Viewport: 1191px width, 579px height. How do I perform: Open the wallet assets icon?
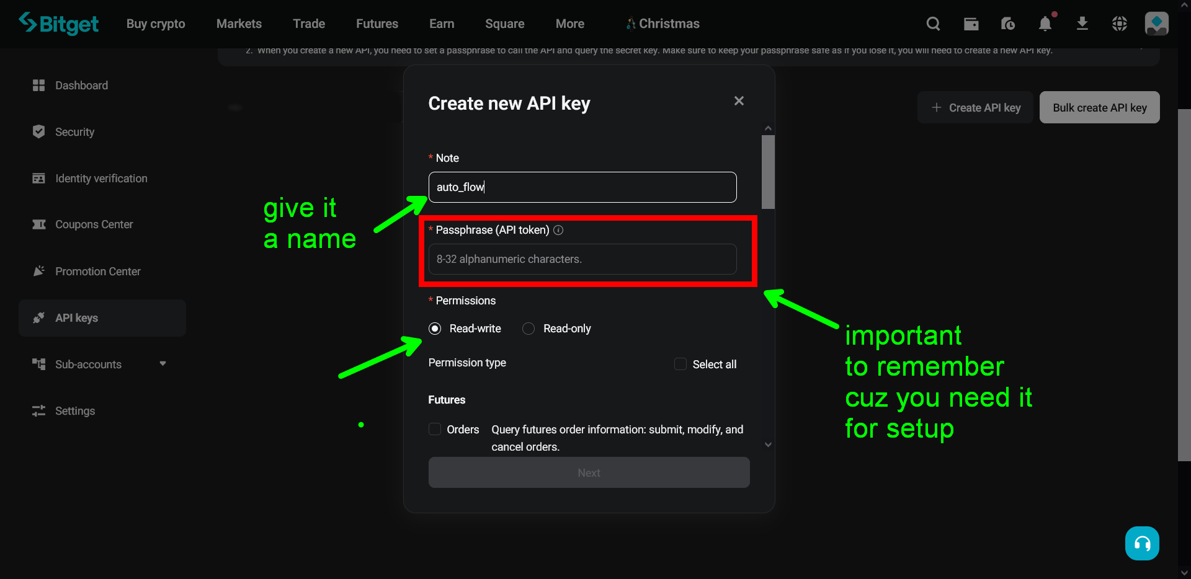pos(971,24)
